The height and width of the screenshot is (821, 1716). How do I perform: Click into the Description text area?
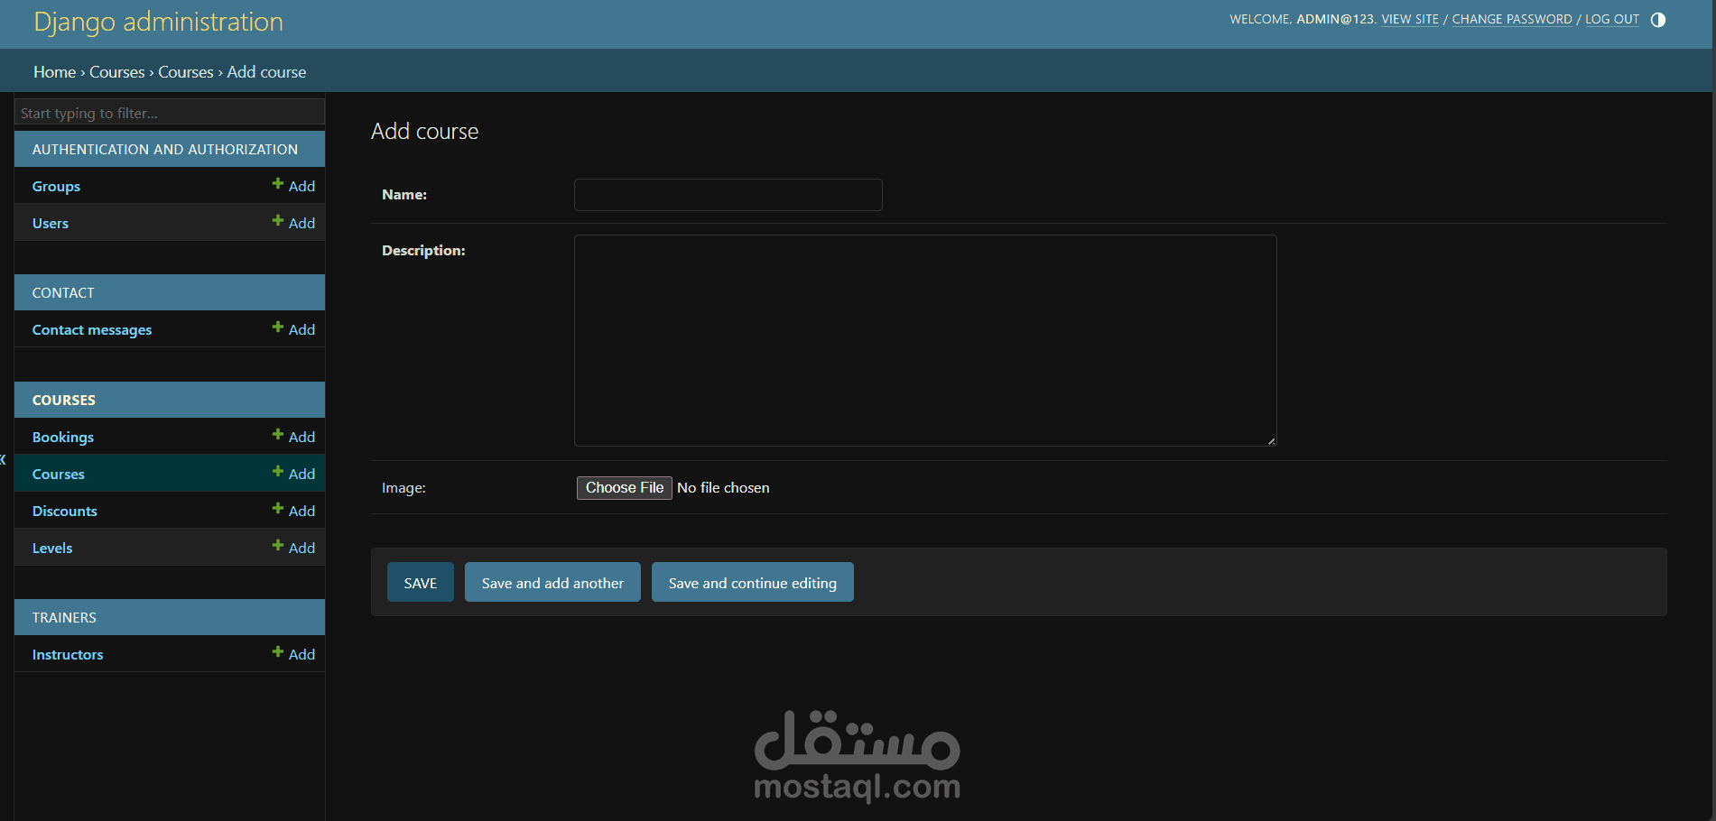(925, 340)
